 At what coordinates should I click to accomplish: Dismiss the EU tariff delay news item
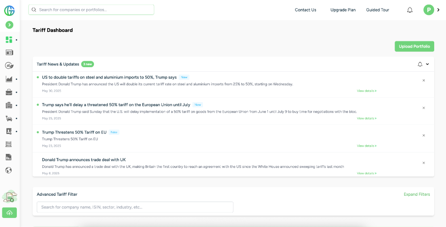424,108
